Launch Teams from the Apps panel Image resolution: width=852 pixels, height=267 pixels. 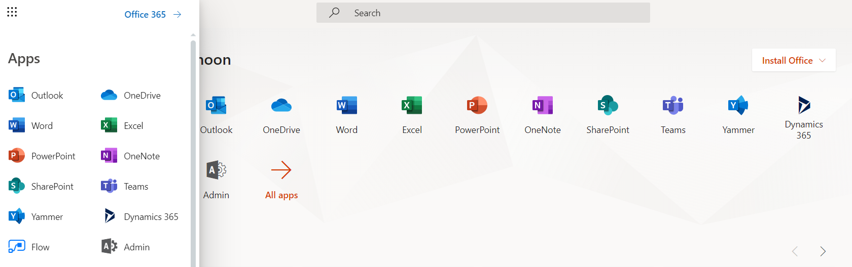click(125, 186)
